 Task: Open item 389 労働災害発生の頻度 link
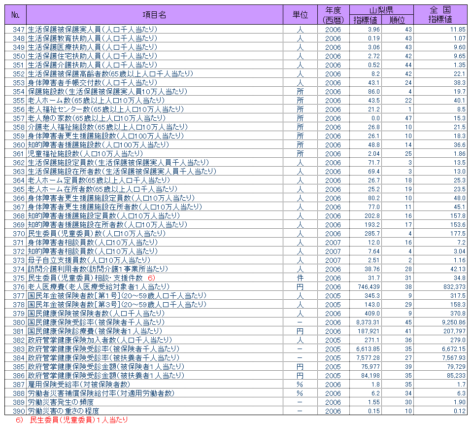pyautogui.click(x=61, y=402)
